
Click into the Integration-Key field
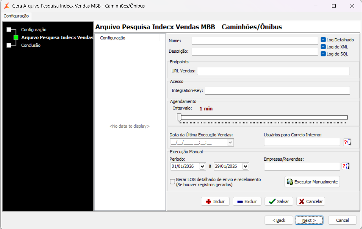277,90
